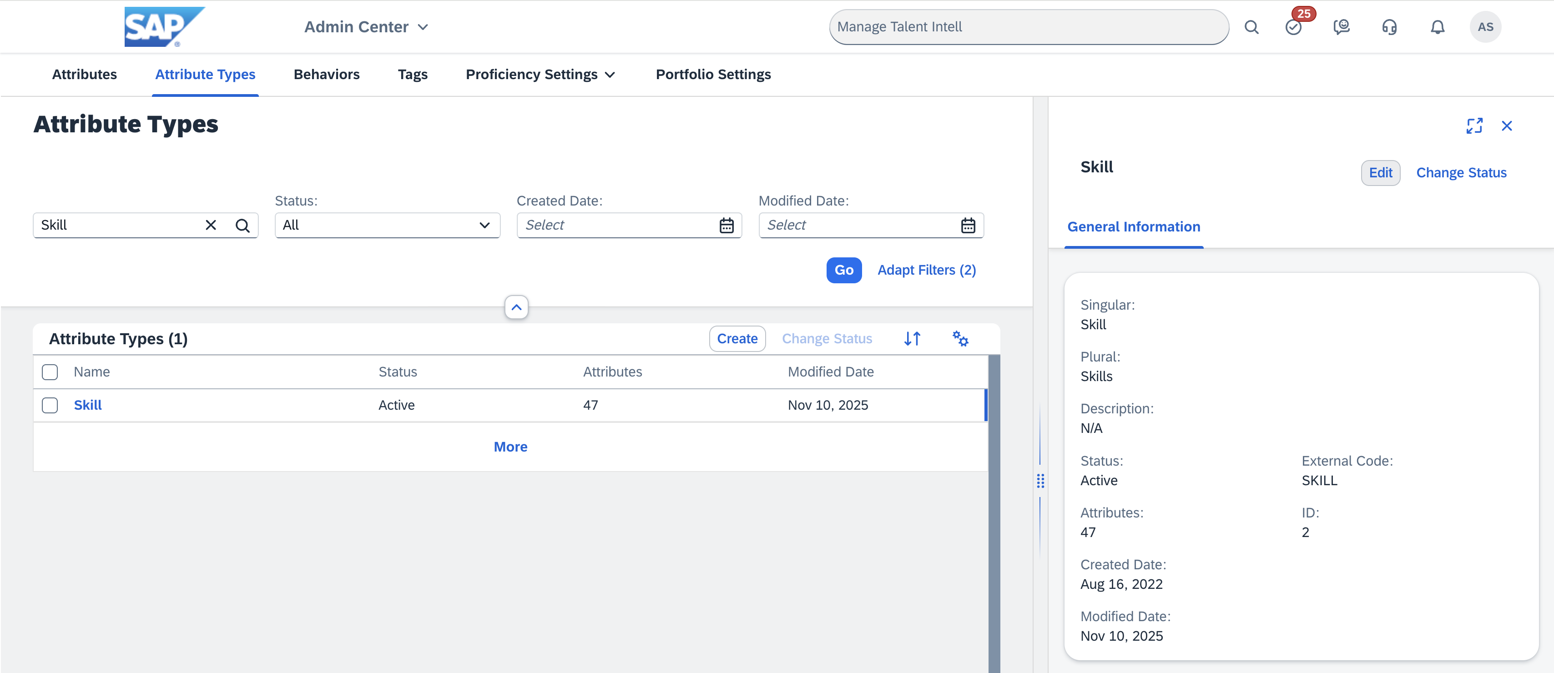Open the Modified Date calendar picker
The width and height of the screenshot is (1554, 673).
point(969,225)
